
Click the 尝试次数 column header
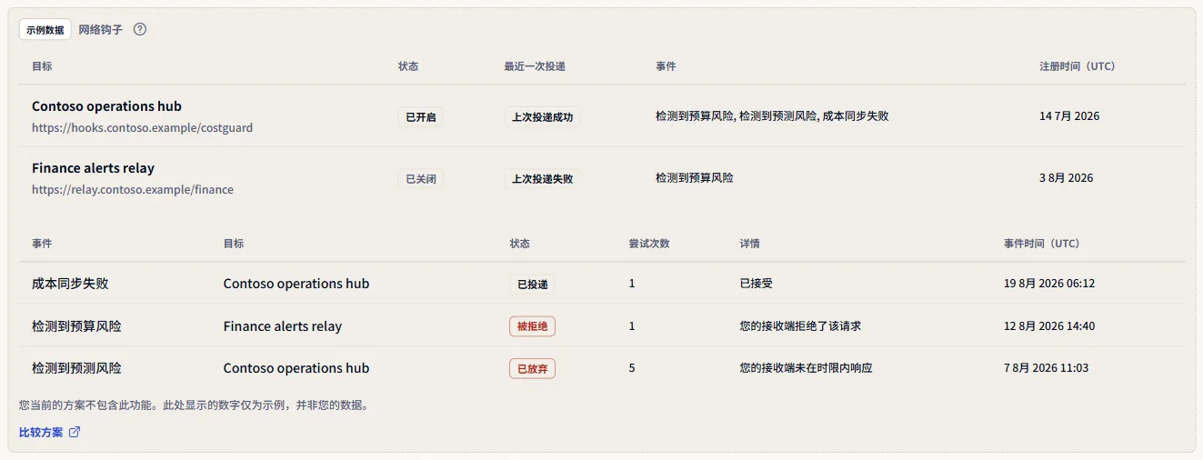click(649, 244)
